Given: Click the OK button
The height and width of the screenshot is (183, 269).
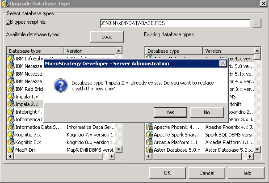Looking at the screenshot, I should [x=168, y=173].
